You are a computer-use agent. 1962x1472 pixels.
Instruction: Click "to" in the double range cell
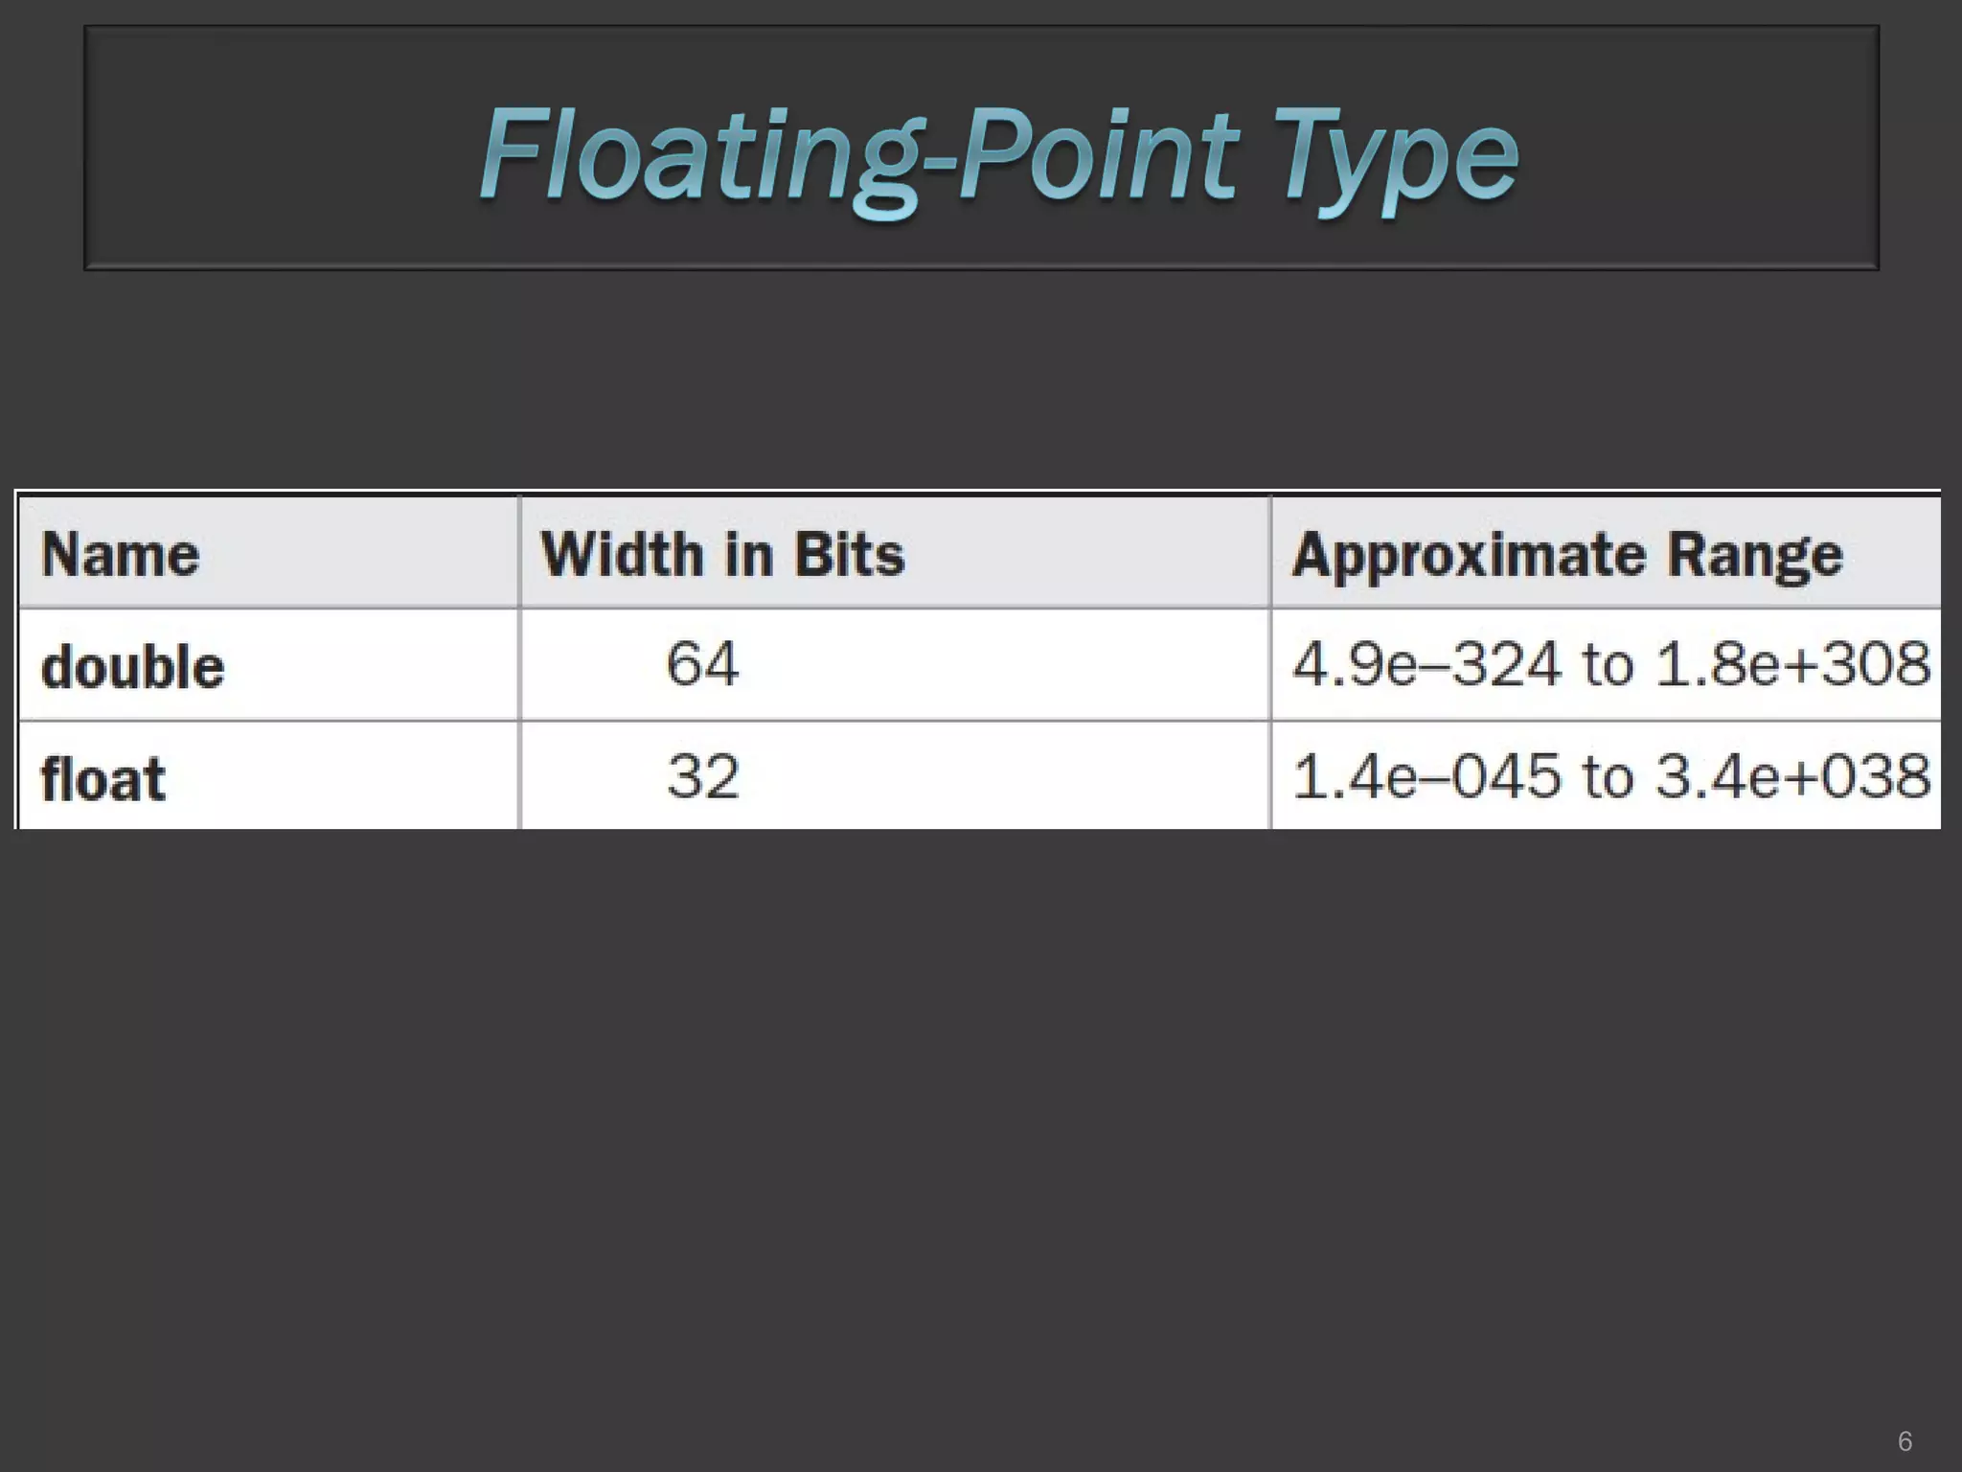point(1608,663)
